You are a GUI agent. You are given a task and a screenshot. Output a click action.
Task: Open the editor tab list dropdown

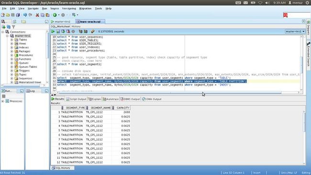303,21
